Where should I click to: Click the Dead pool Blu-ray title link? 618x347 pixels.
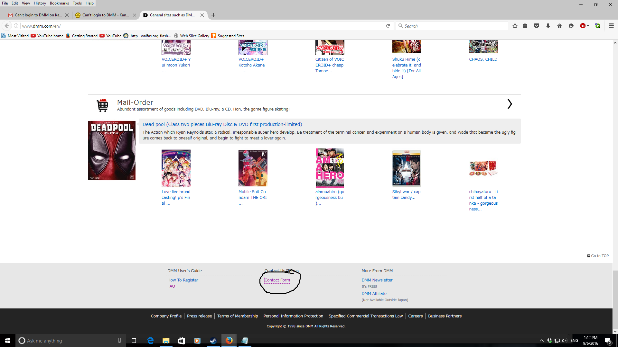[x=222, y=124]
